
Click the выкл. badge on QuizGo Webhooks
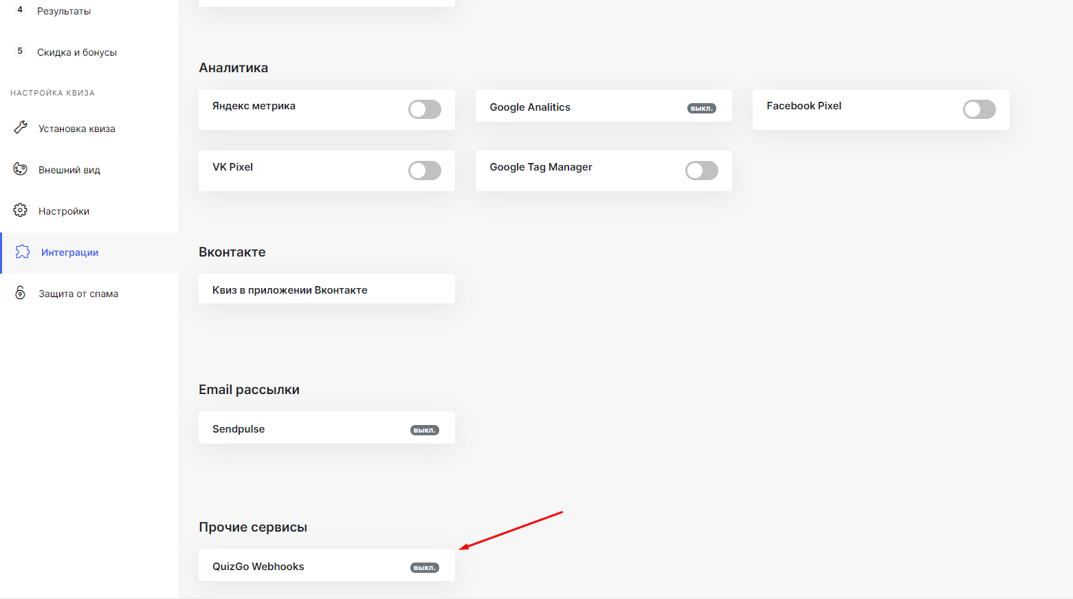[x=425, y=568]
